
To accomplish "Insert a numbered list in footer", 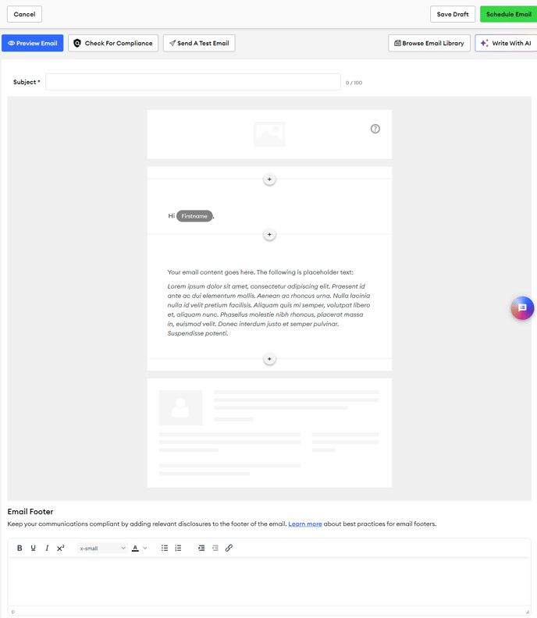I will 178,549.
